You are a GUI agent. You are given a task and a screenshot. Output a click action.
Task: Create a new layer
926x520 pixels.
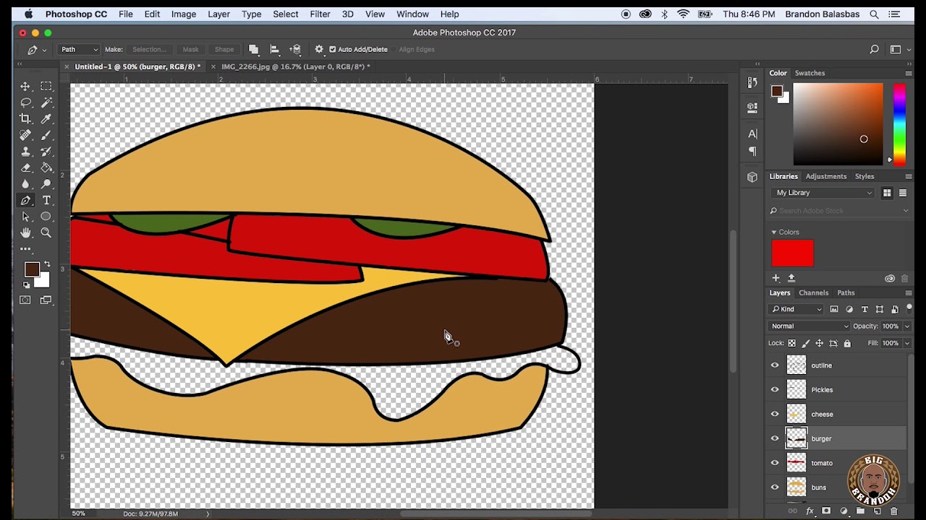(x=877, y=511)
